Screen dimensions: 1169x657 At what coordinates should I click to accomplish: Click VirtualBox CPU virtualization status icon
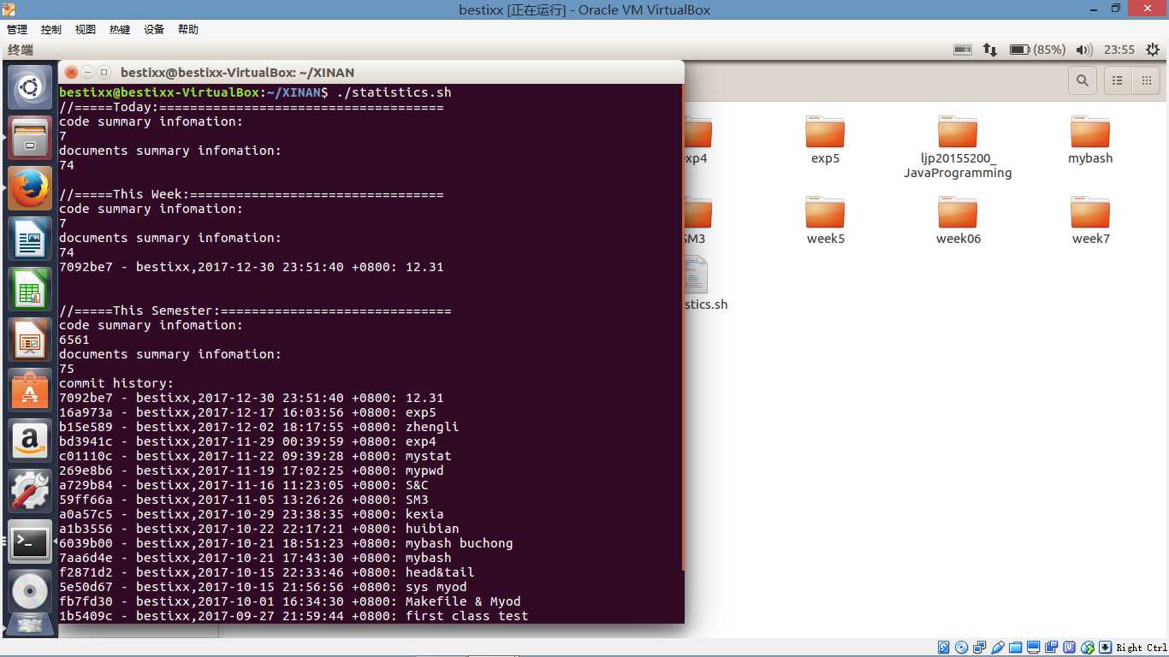click(1070, 648)
